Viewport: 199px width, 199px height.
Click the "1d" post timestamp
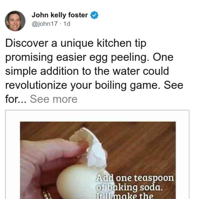pos(67,24)
